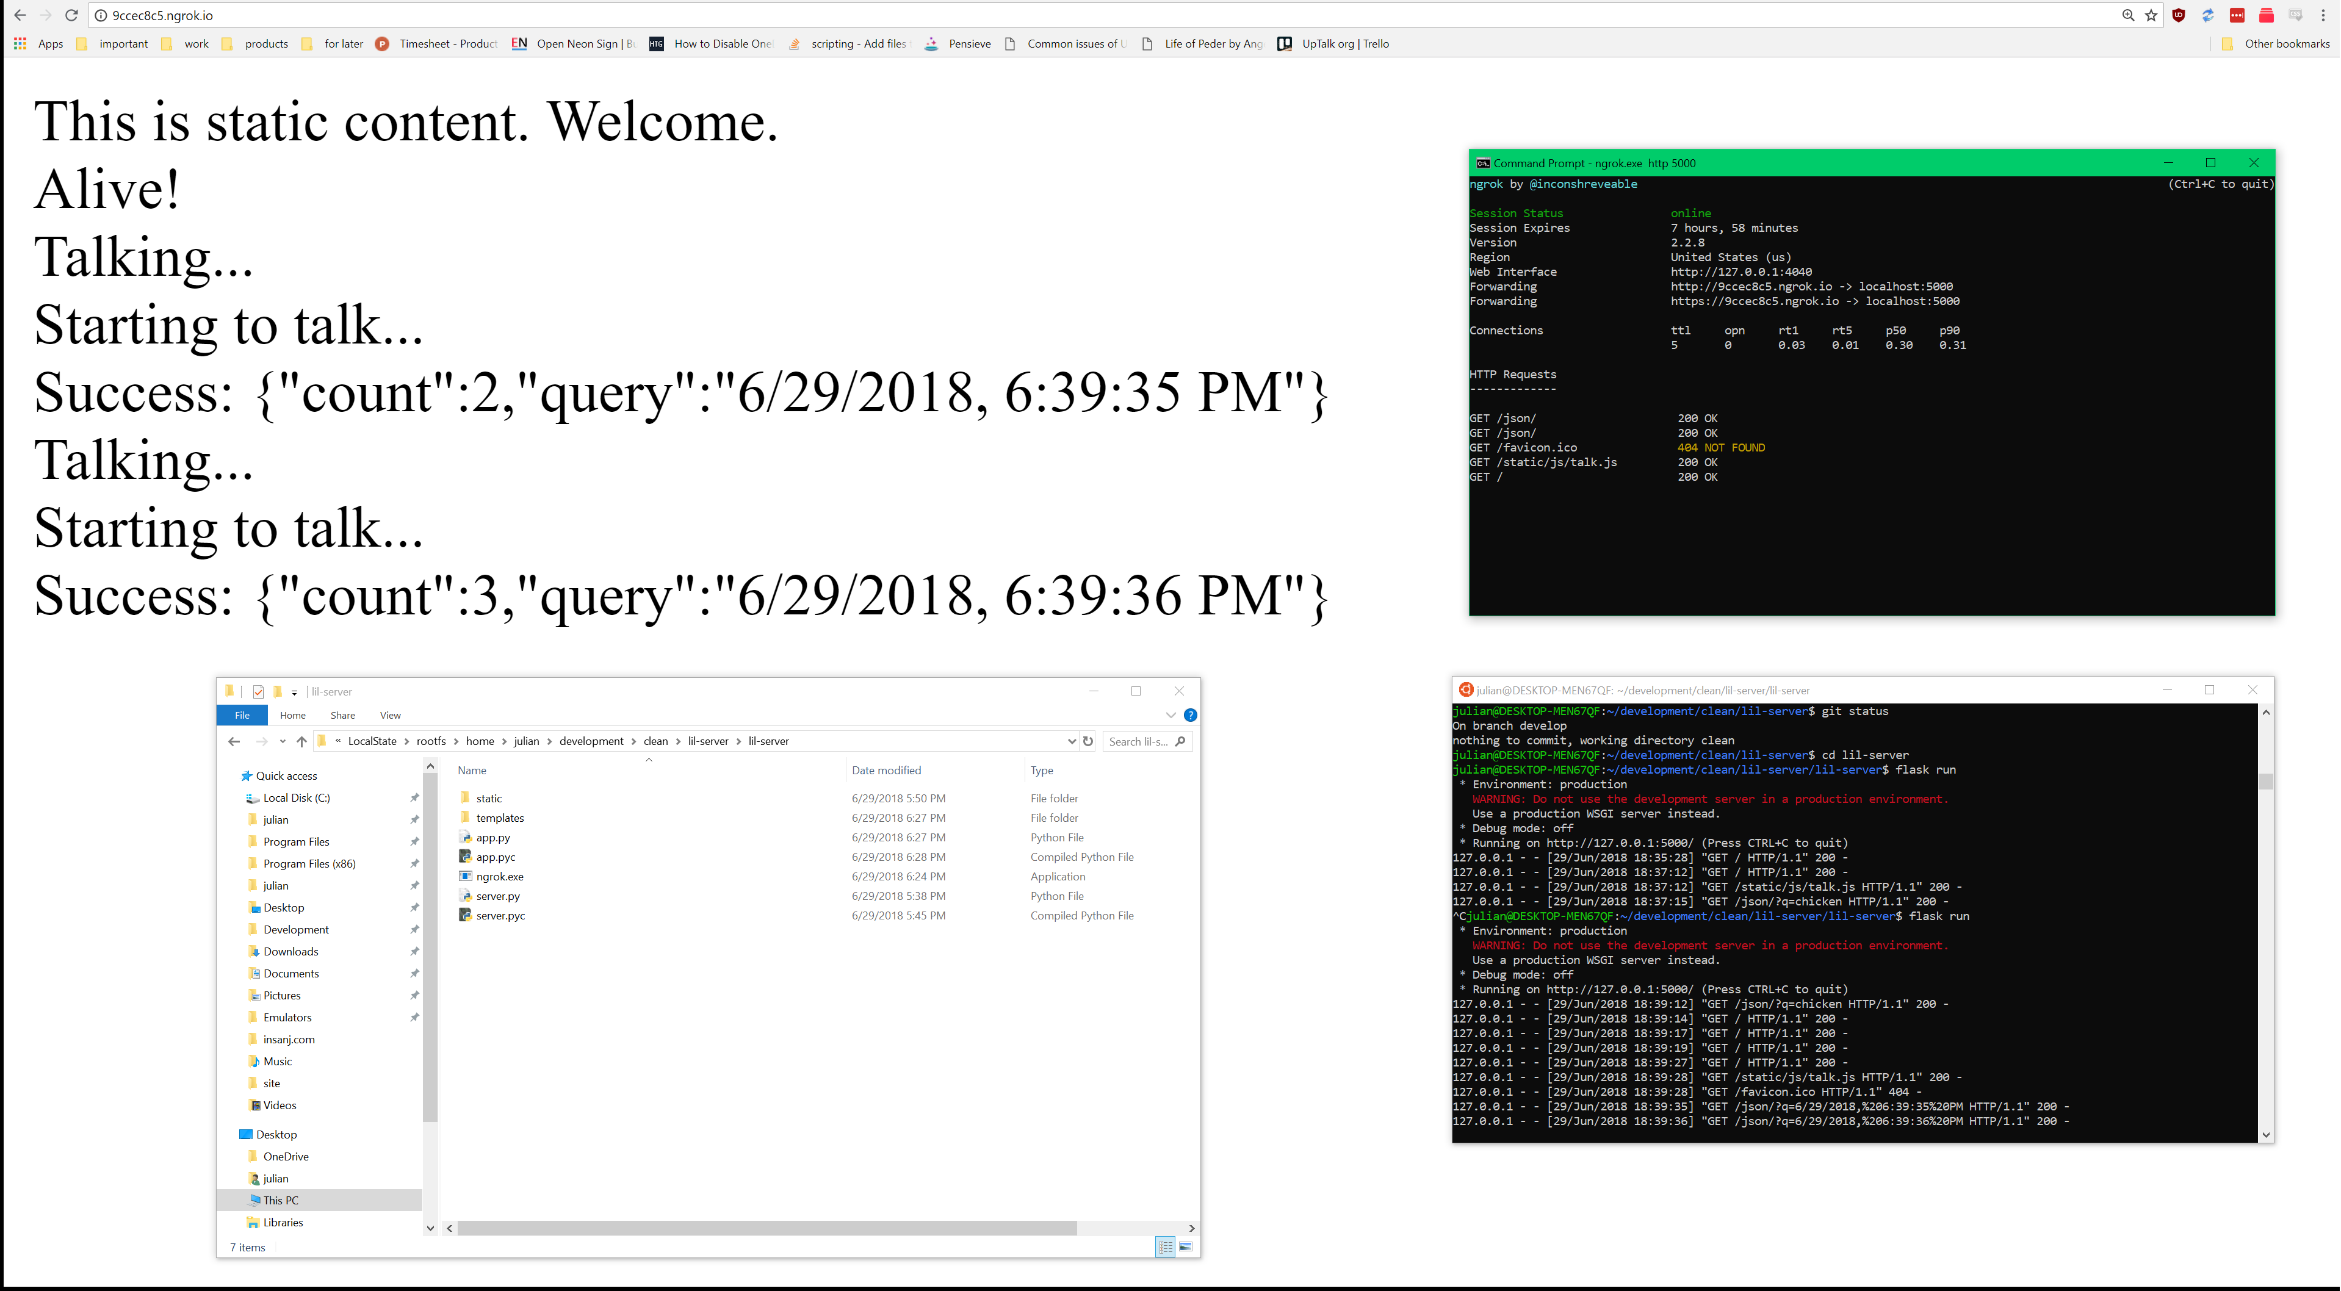2341x1291 pixels.
Task: Open the Other bookmarks folder
Action: click(2276, 43)
